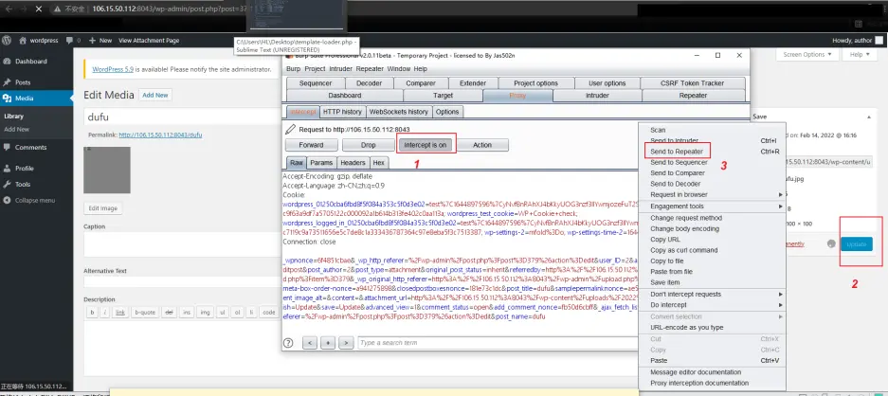Click the Action button in Burp

(482, 145)
